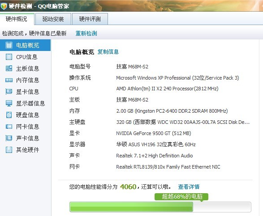Select the 电脑概览 sidebar icon
The image size is (263, 216).
point(9,45)
